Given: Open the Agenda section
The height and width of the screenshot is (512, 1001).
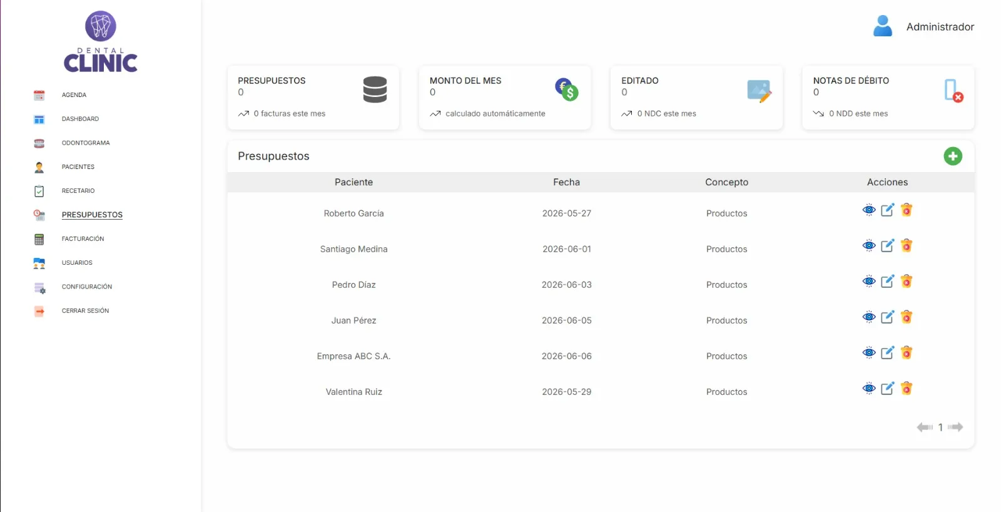Looking at the screenshot, I should coord(74,95).
